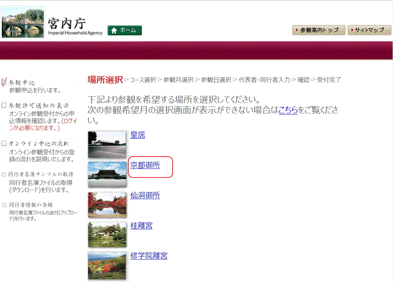This screenshot has width=393, height=286.
Task: Click the 京都御所 thumbnail photo
Action: click(x=107, y=175)
